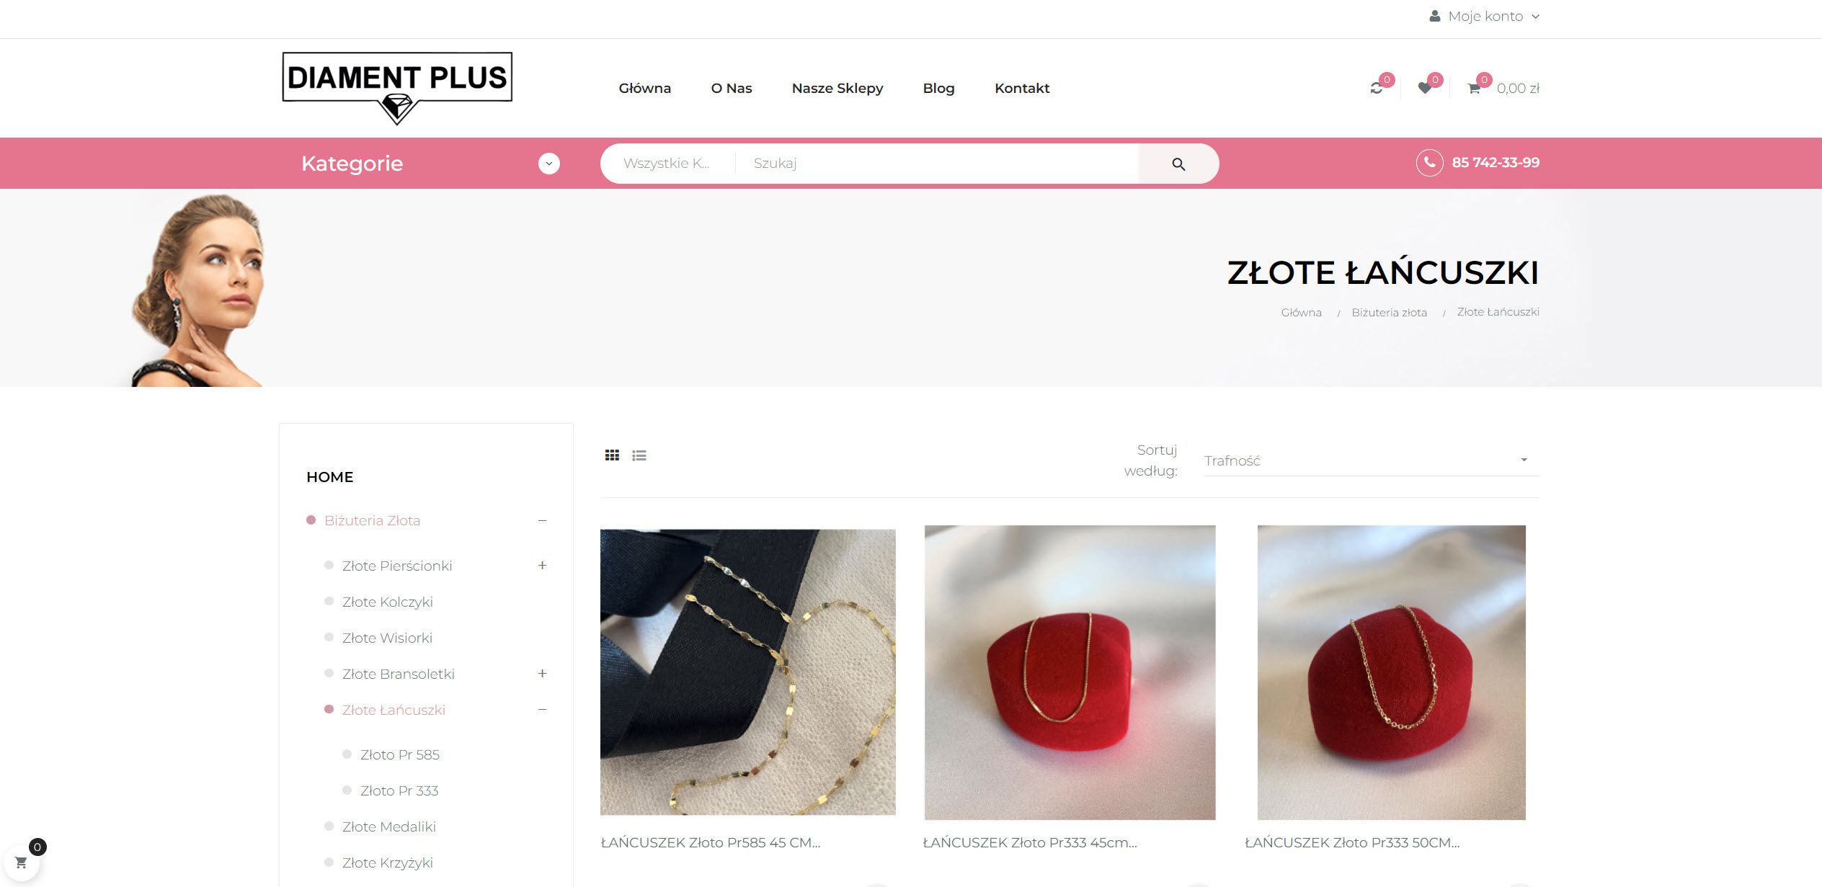Follow the Biżuteria złota breadcrumb link
The height and width of the screenshot is (887, 1822).
[1389, 312]
